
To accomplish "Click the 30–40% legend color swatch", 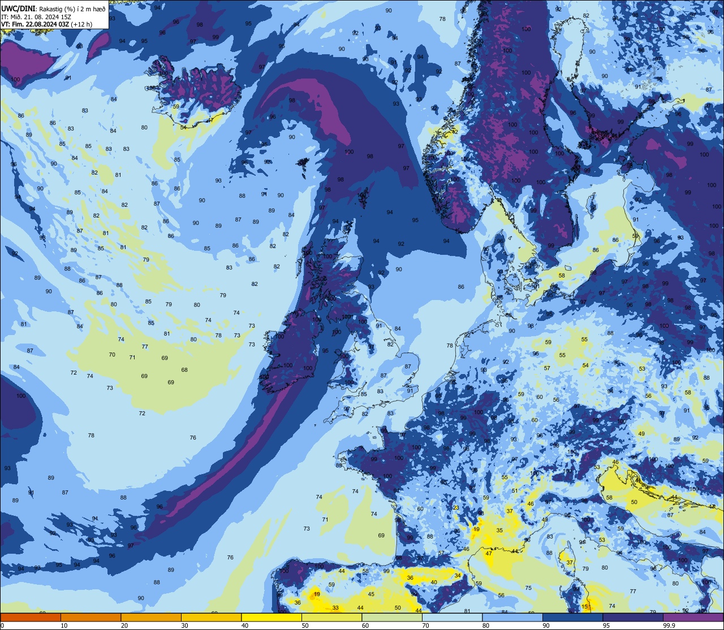I will 211,618.
